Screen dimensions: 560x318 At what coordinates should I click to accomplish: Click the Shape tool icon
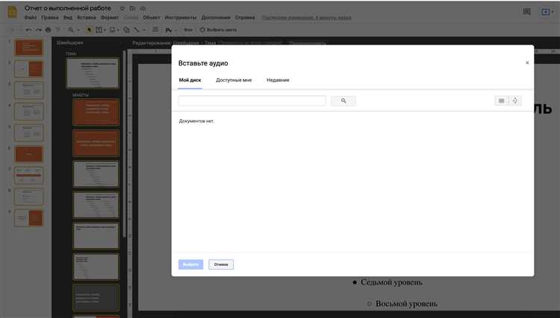click(x=126, y=31)
